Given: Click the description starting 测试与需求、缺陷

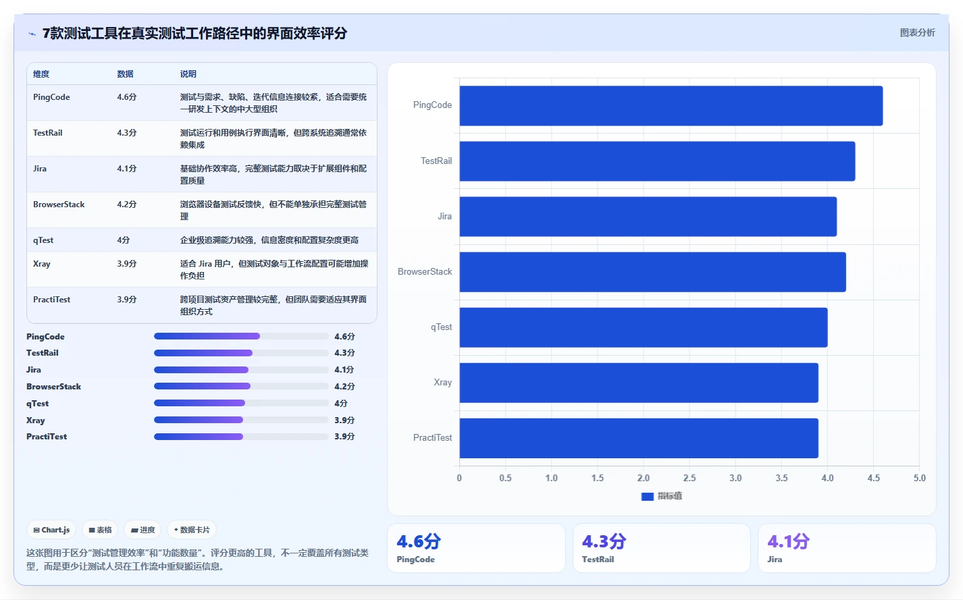Looking at the screenshot, I should click(274, 103).
